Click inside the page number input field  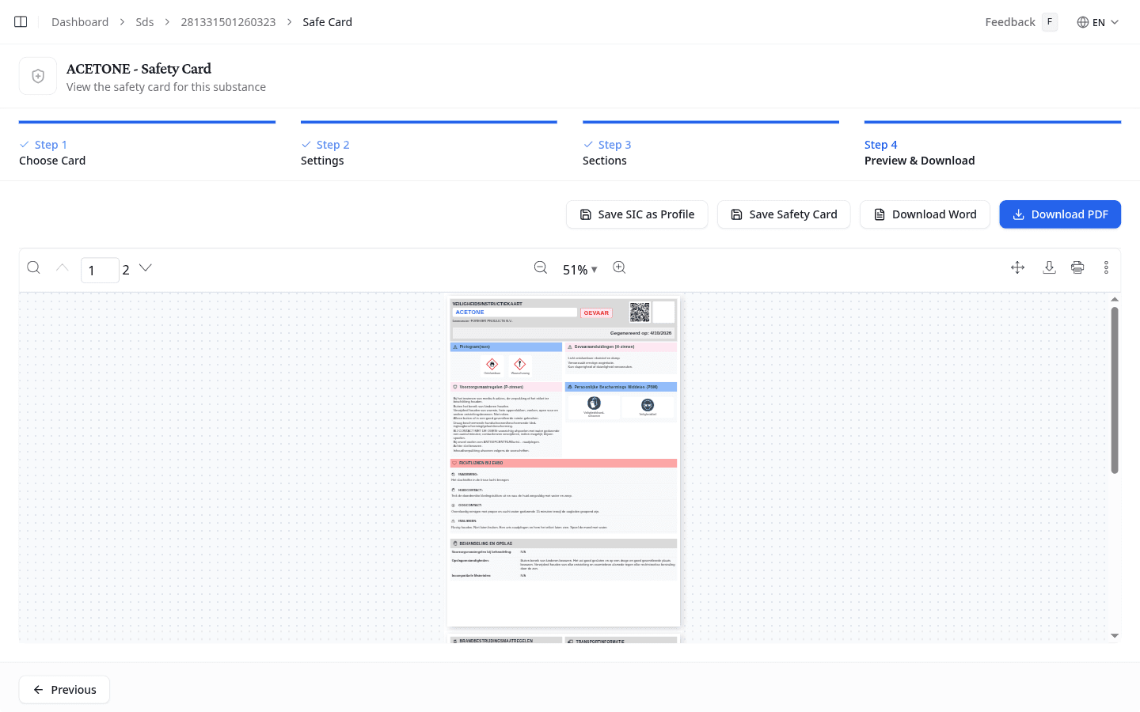click(x=100, y=270)
